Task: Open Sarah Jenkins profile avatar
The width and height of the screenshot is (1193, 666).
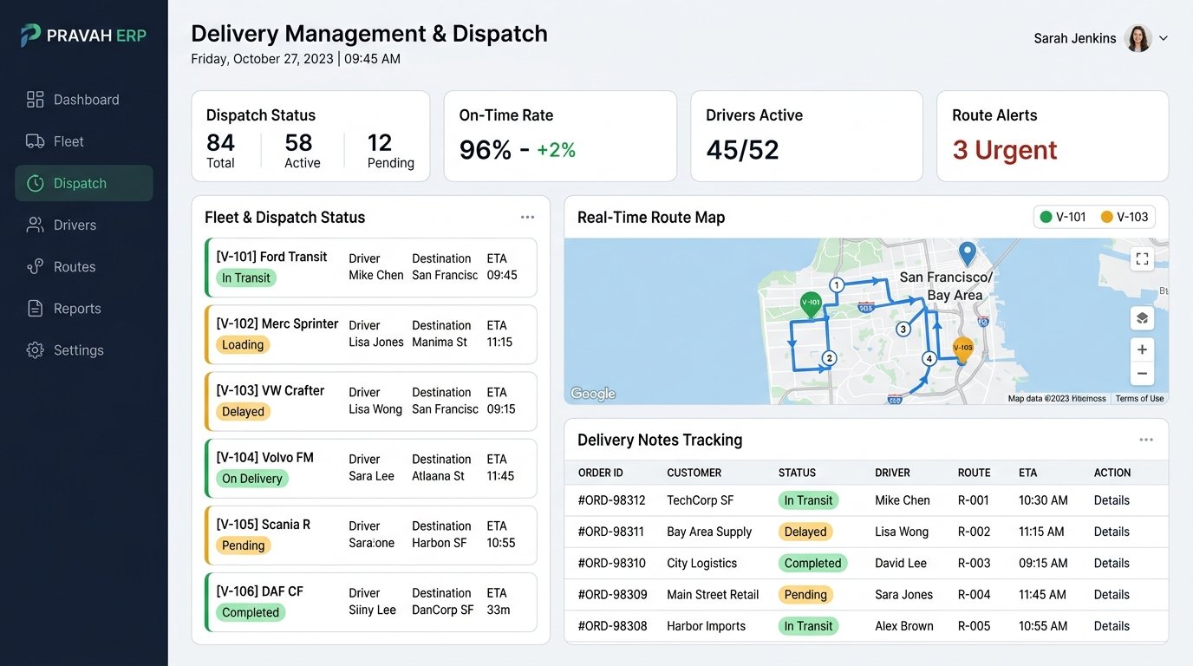Action: coord(1138,38)
